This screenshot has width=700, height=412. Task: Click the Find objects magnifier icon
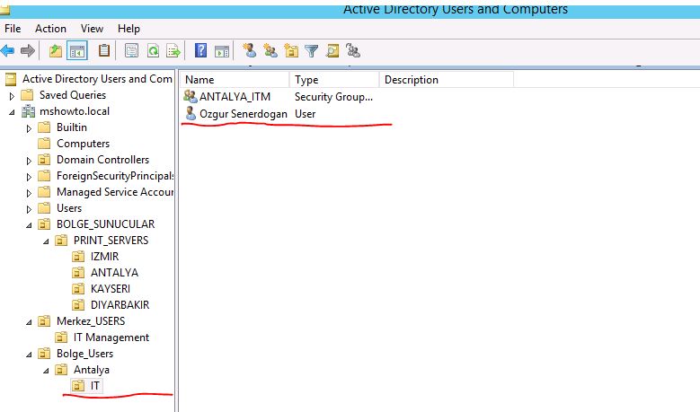[332, 51]
